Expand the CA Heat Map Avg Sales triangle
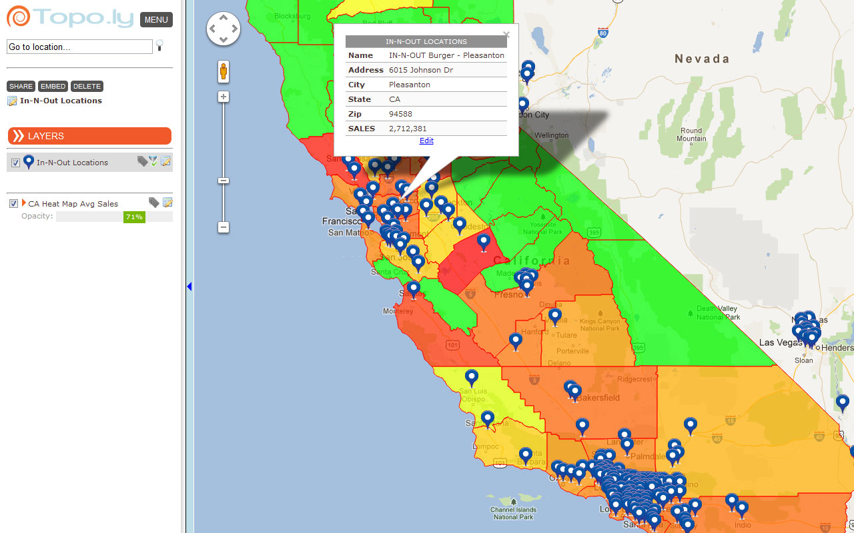 pyautogui.click(x=24, y=203)
